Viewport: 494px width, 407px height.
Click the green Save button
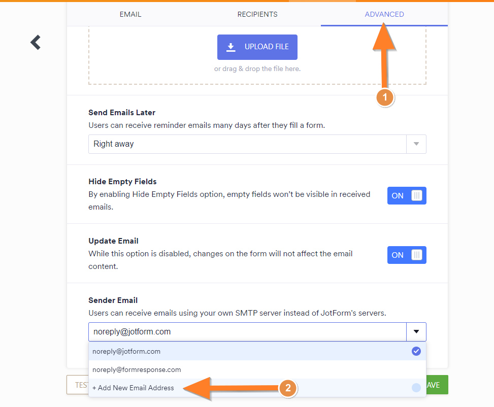tap(436, 385)
